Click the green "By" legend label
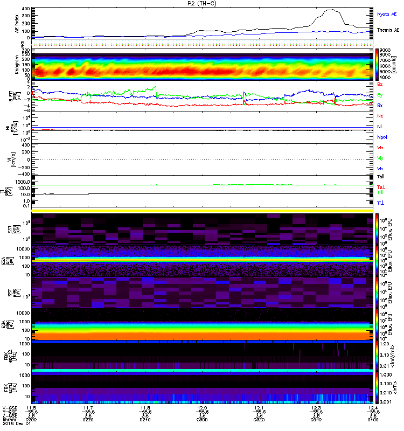404x431 pixels. click(x=380, y=95)
